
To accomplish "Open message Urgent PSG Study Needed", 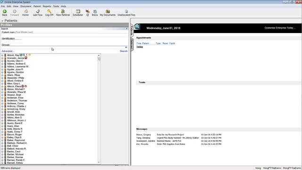I will coord(178,138).
